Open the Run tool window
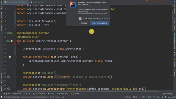The width and height of the screenshot is (176, 99). [7, 94]
